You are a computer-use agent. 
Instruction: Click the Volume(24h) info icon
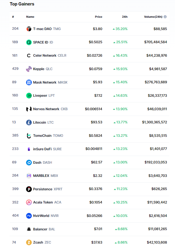click(x=165, y=17)
